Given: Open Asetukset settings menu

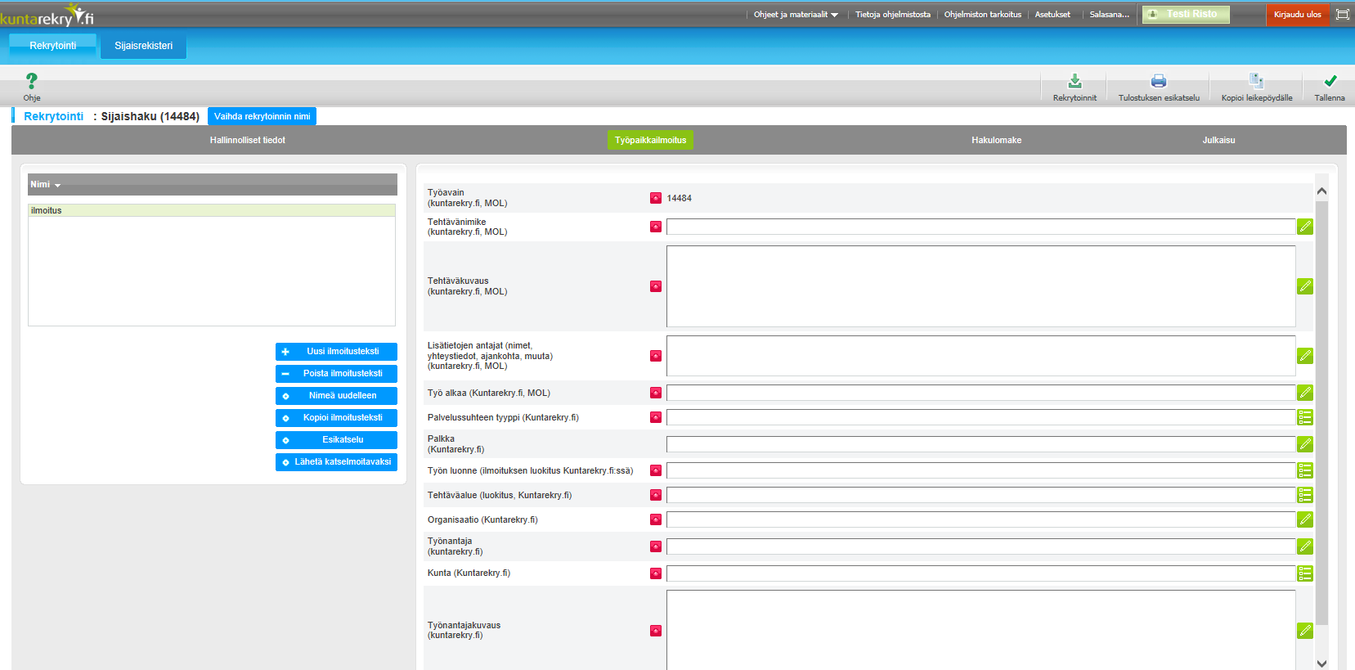Looking at the screenshot, I should pos(1052,15).
